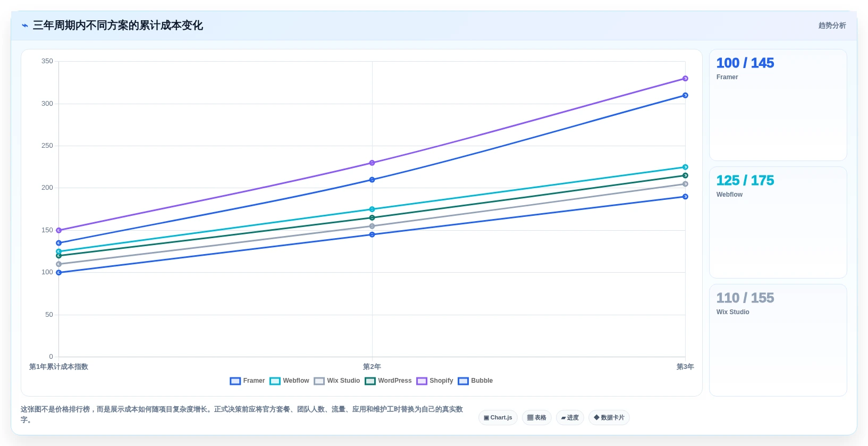This screenshot has height=446, width=868.
Task: Hide the Wix Studio series in legend
Action: click(337, 381)
